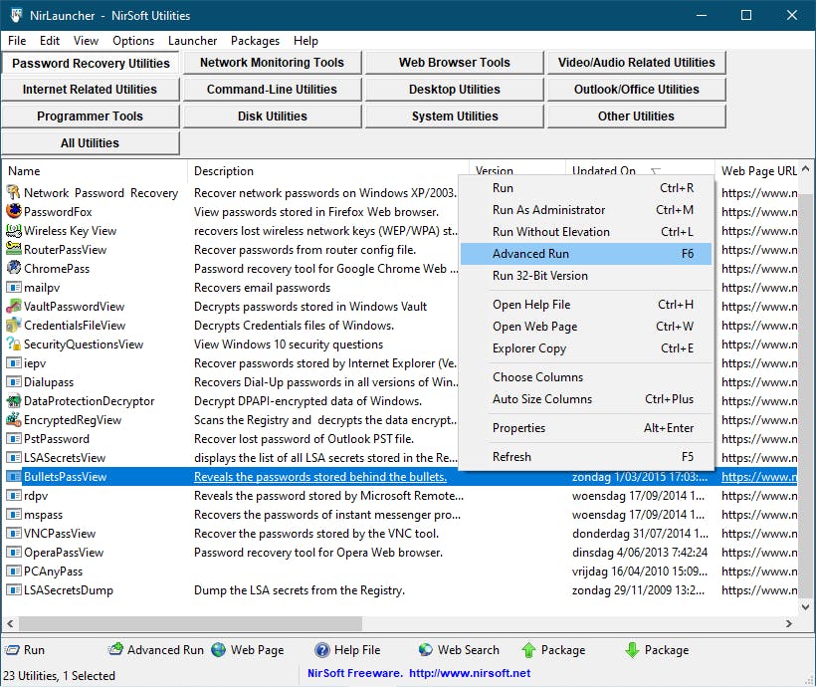Click the horizontal scrollbar right arrow
Image resolution: width=816 pixels, height=687 pixels.
tap(789, 623)
